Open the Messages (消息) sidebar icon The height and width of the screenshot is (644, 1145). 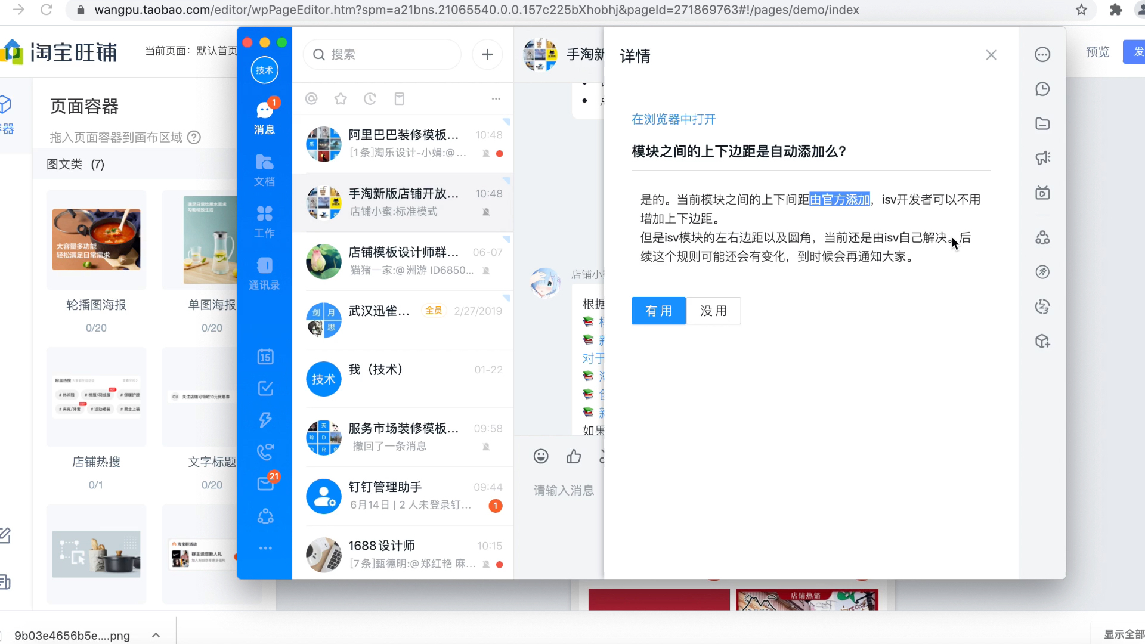pyautogui.click(x=264, y=117)
